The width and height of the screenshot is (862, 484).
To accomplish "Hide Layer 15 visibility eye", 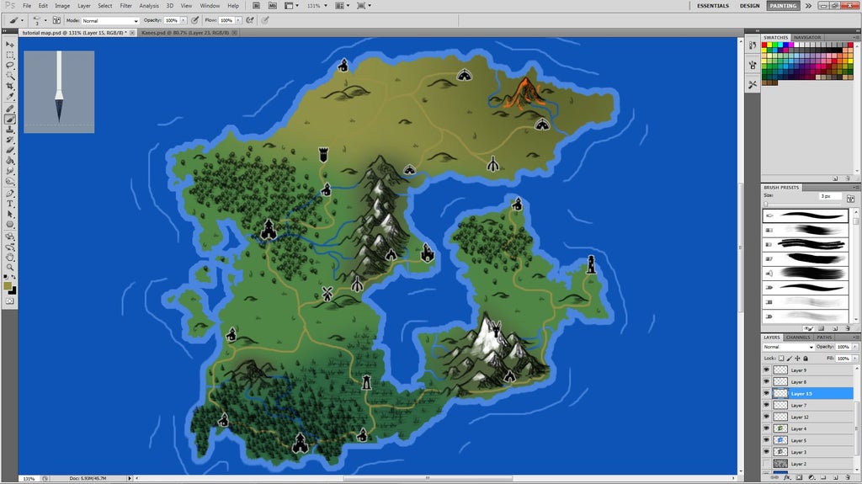I will (x=767, y=394).
